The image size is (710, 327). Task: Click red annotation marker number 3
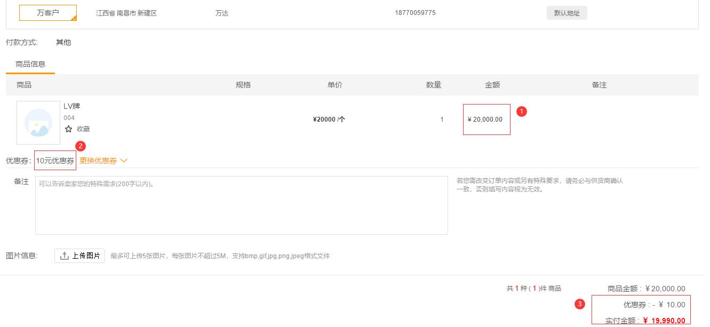click(579, 304)
